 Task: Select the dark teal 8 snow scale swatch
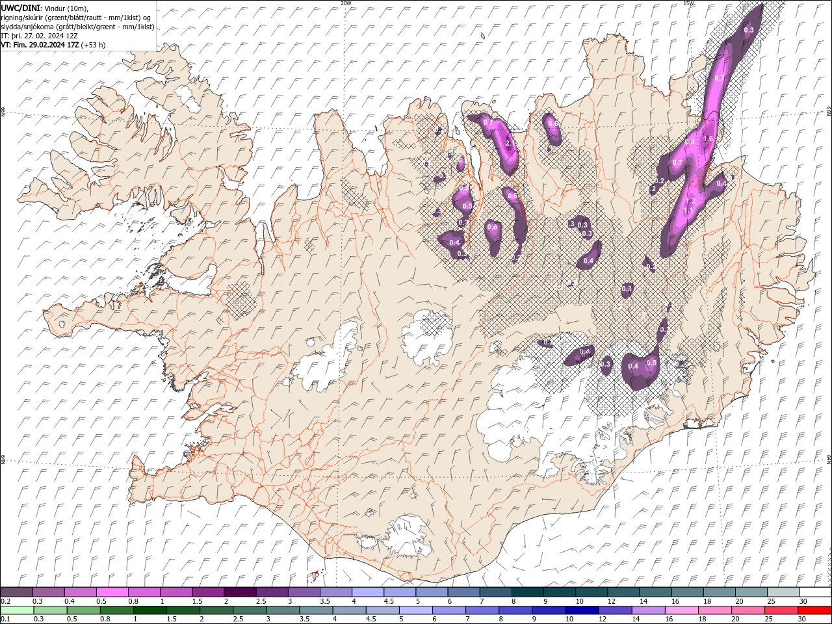point(528,592)
